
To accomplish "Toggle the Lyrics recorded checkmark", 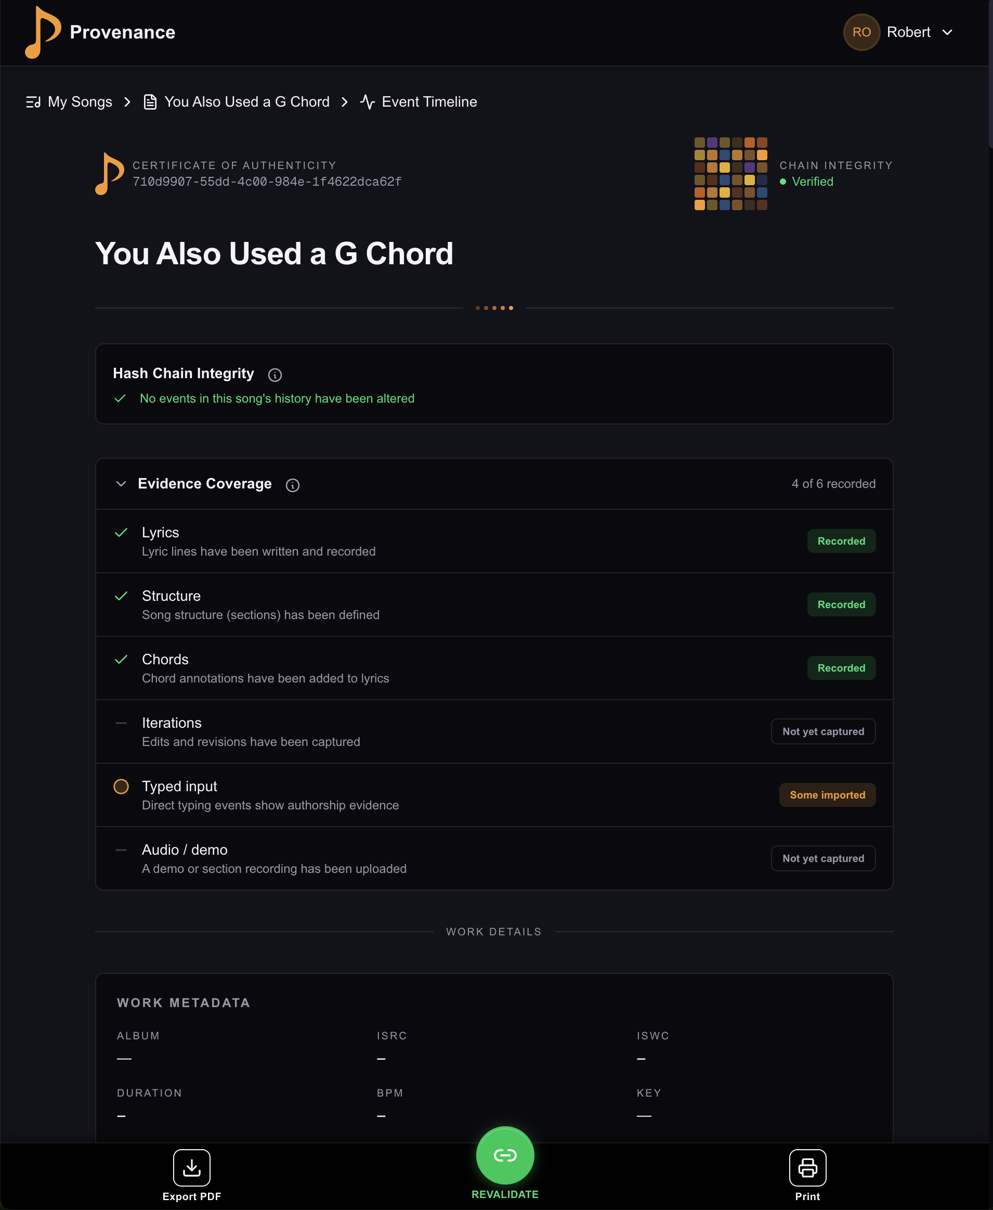I will 121,532.
